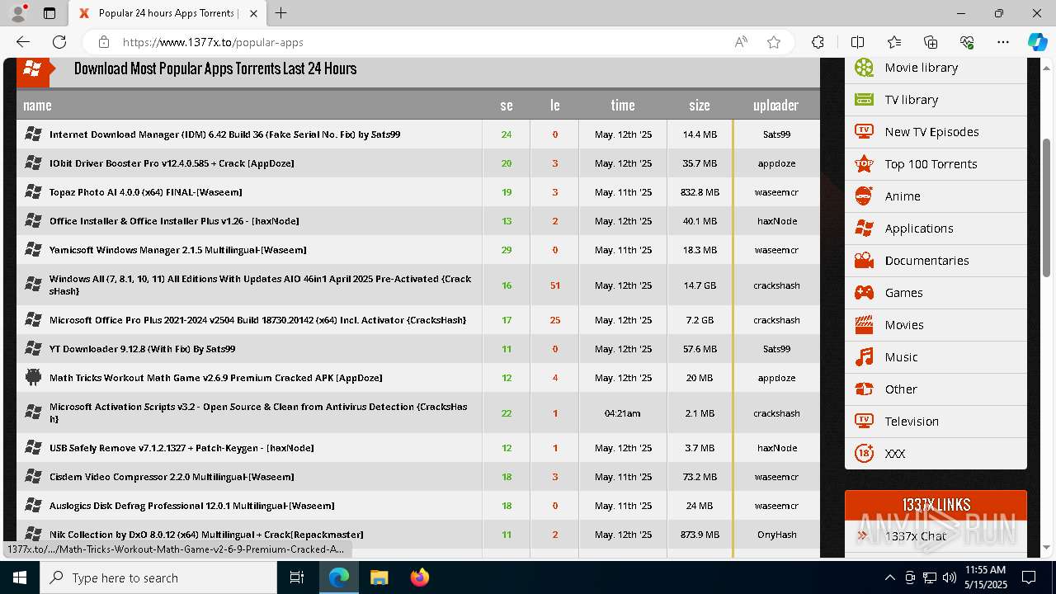Click the 14.7 GB size cell

click(x=699, y=285)
